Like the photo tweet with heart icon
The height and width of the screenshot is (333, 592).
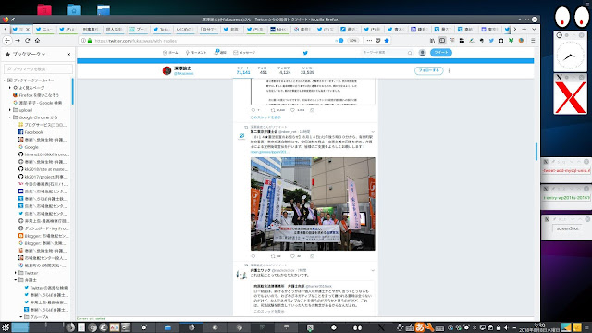tap(292, 256)
